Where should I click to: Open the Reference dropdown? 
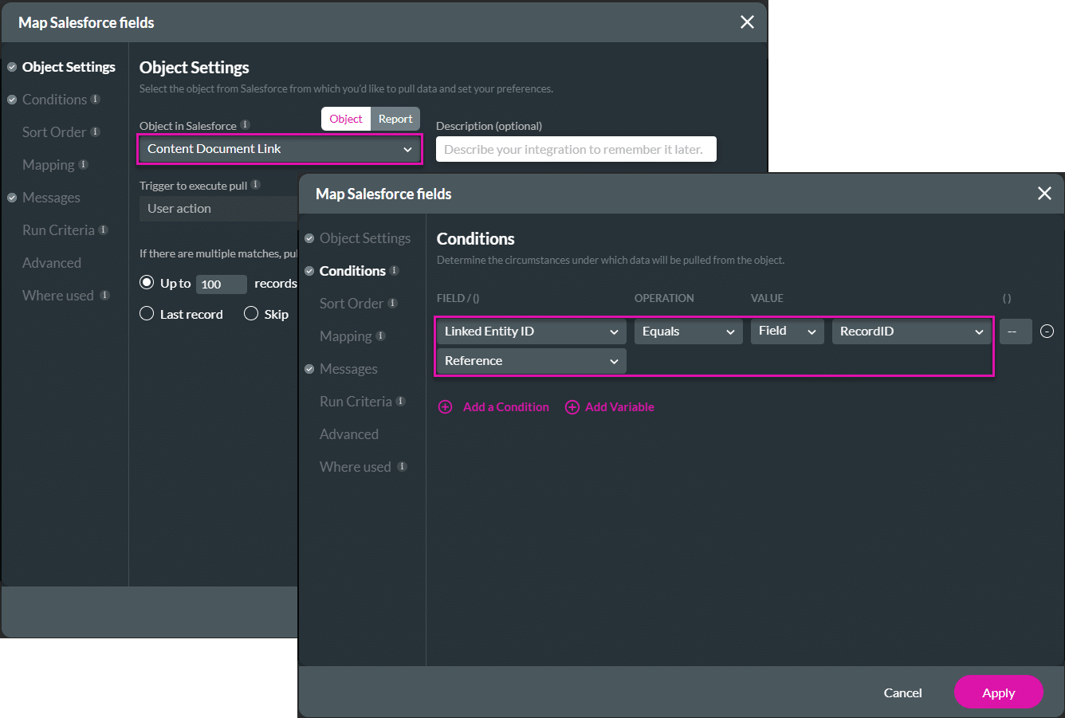[x=532, y=361]
